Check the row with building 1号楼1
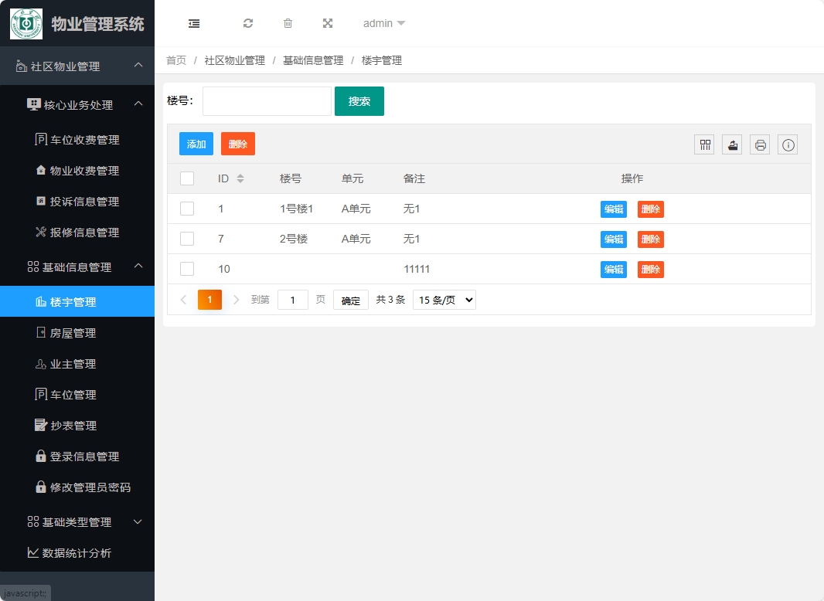 186,209
